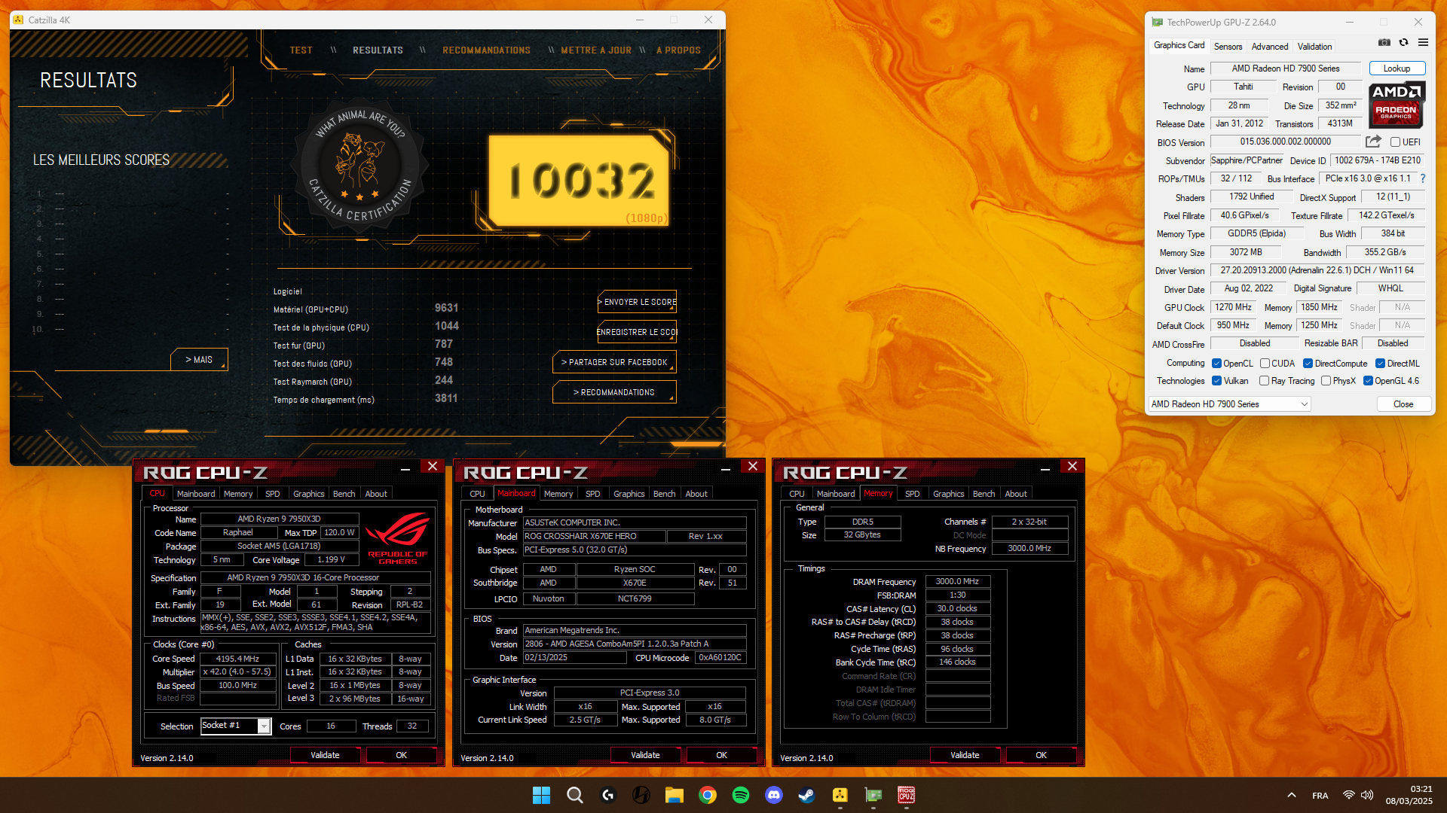Viewport: 1447px width, 813px height.
Task: Open the AMD Radeon HD 7900 Series GPU dropdown
Action: point(1230,404)
